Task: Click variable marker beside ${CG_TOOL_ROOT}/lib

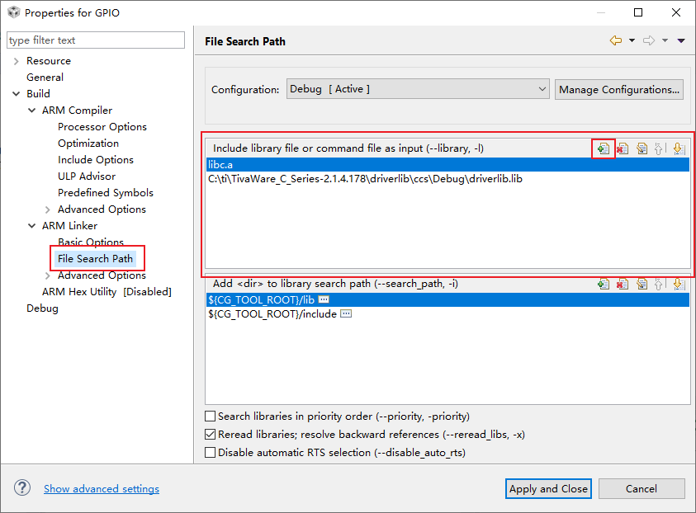Action: [x=324, y=299]
